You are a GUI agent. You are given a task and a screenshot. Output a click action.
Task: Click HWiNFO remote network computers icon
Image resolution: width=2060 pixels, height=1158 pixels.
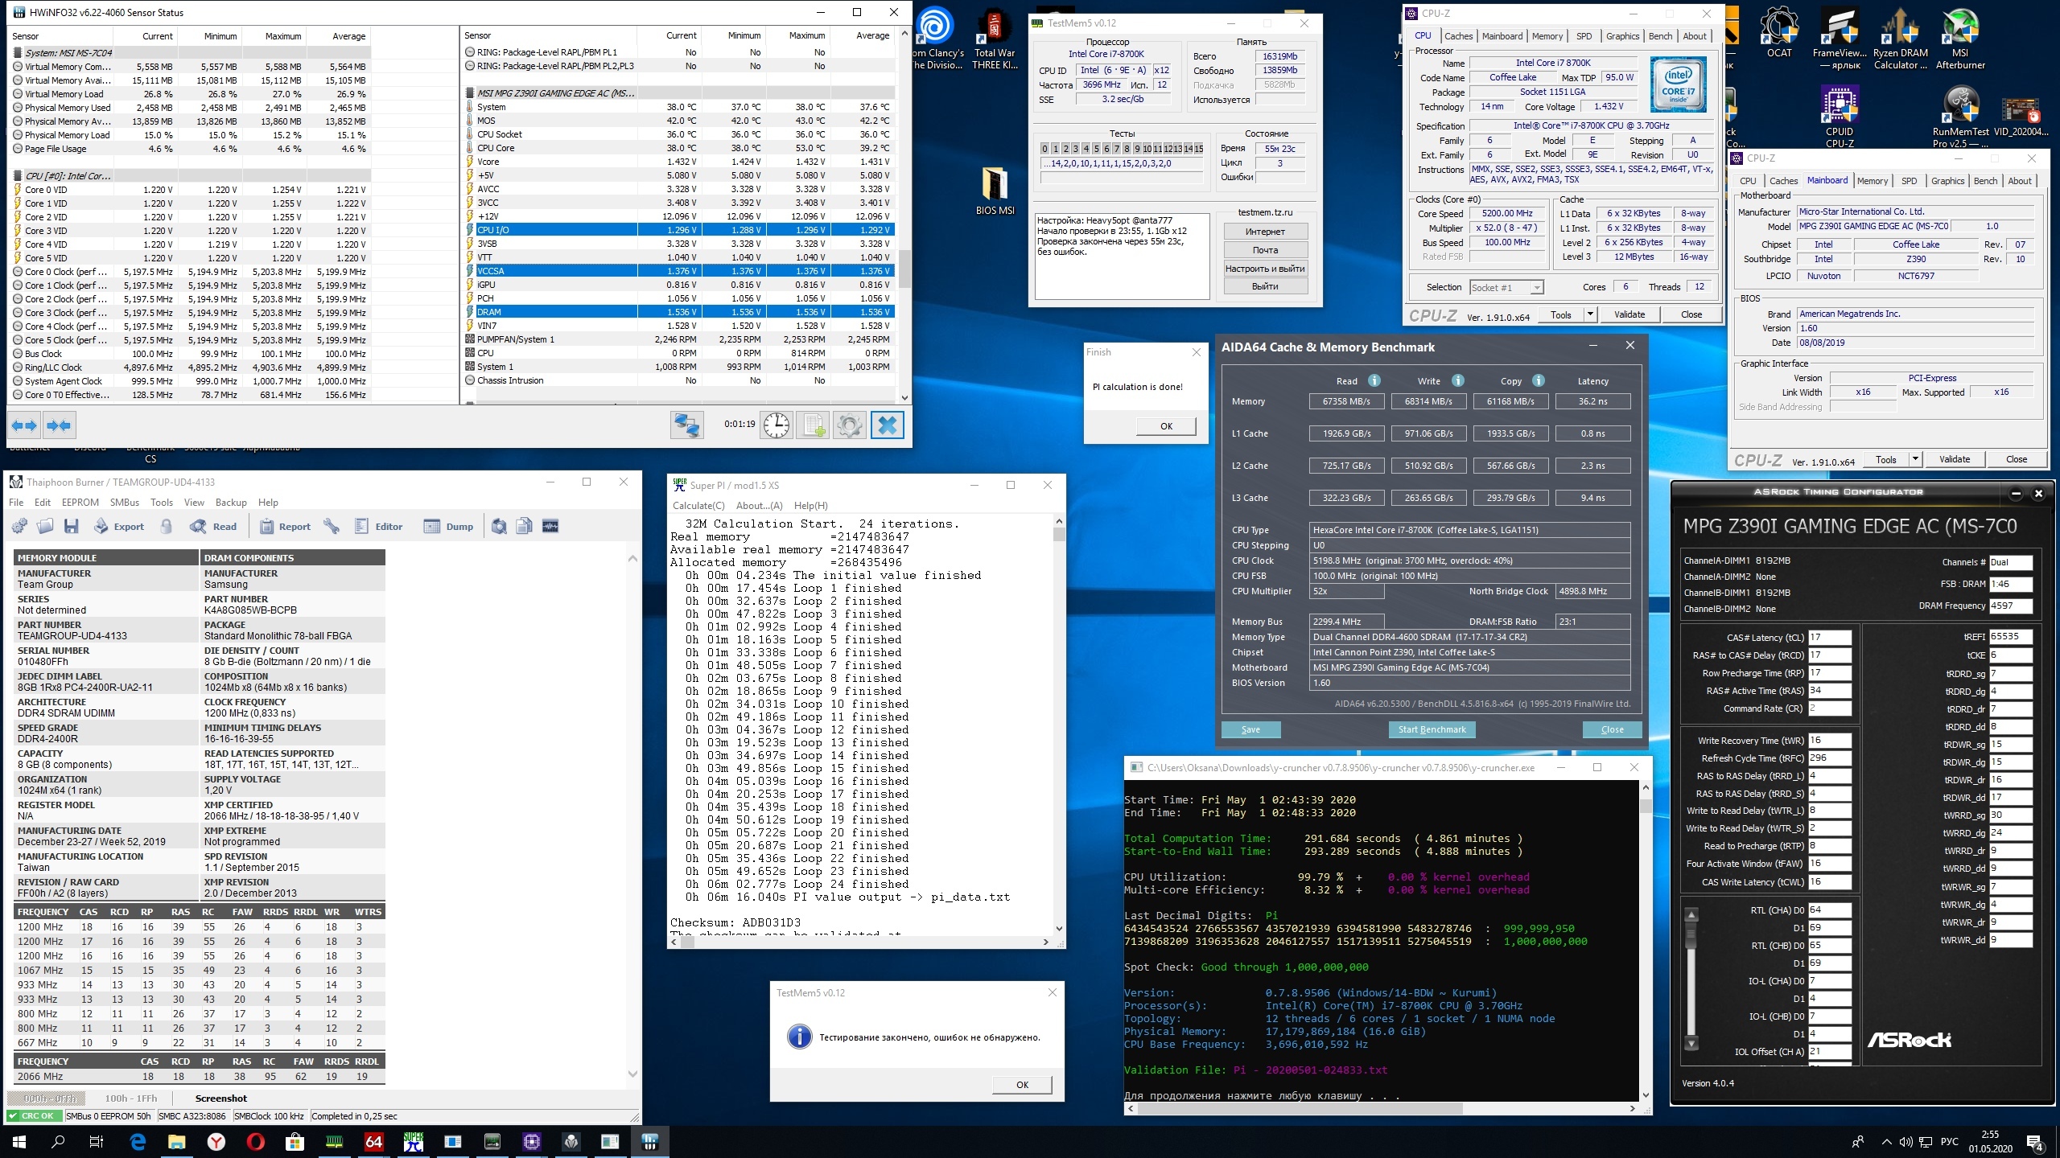pos(686,425)
